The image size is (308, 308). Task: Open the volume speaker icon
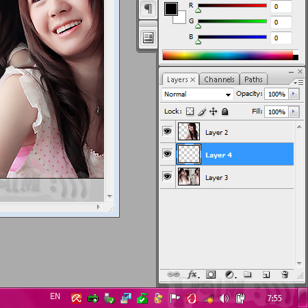[224, 298]
